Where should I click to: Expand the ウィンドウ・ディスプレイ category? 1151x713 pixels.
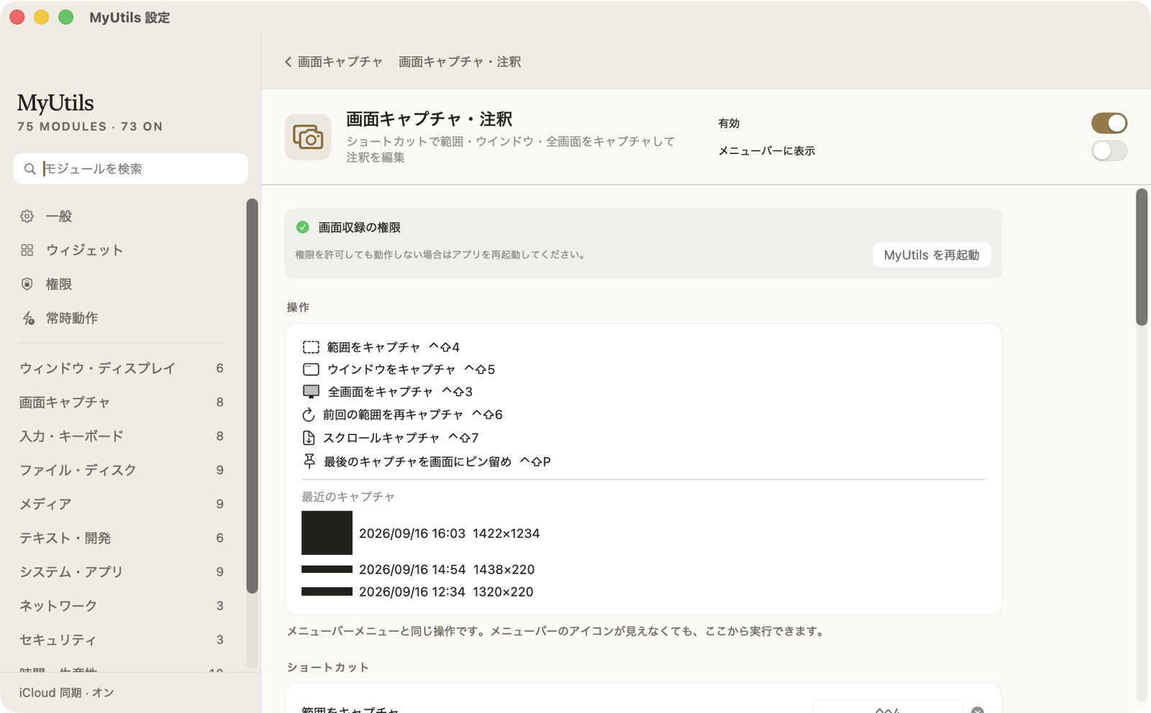pyautogui.click(x=122, y=368)
